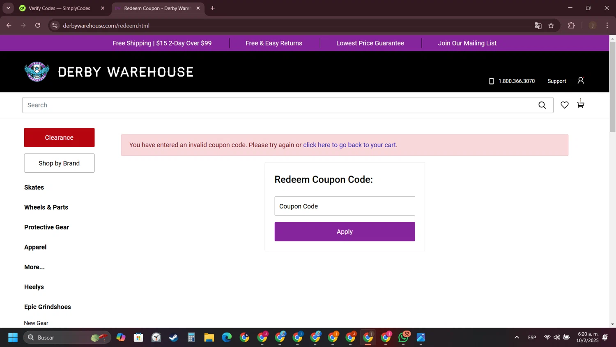Open Microsoft Edge from the taskbar
The image size is (616, 347).
pyautogui.click(x=227, y=338)
